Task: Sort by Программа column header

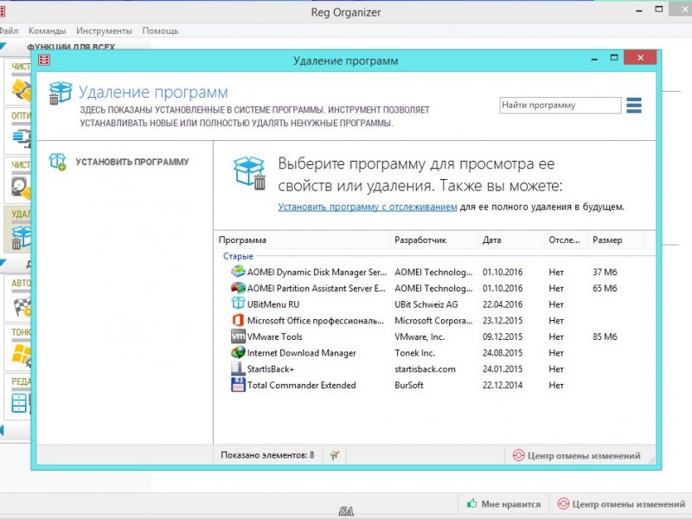Action: (302, 240)
